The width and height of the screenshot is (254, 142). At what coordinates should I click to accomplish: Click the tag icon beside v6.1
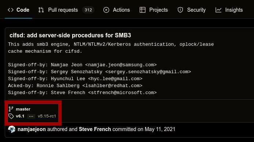coord(11,116)
